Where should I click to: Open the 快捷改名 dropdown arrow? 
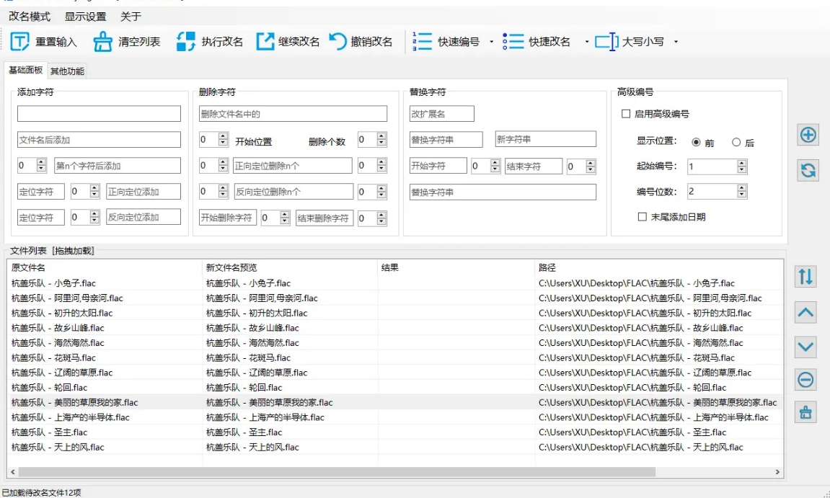586,42
